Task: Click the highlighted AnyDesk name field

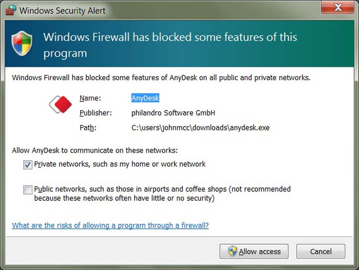Action: tap(145, 98)
